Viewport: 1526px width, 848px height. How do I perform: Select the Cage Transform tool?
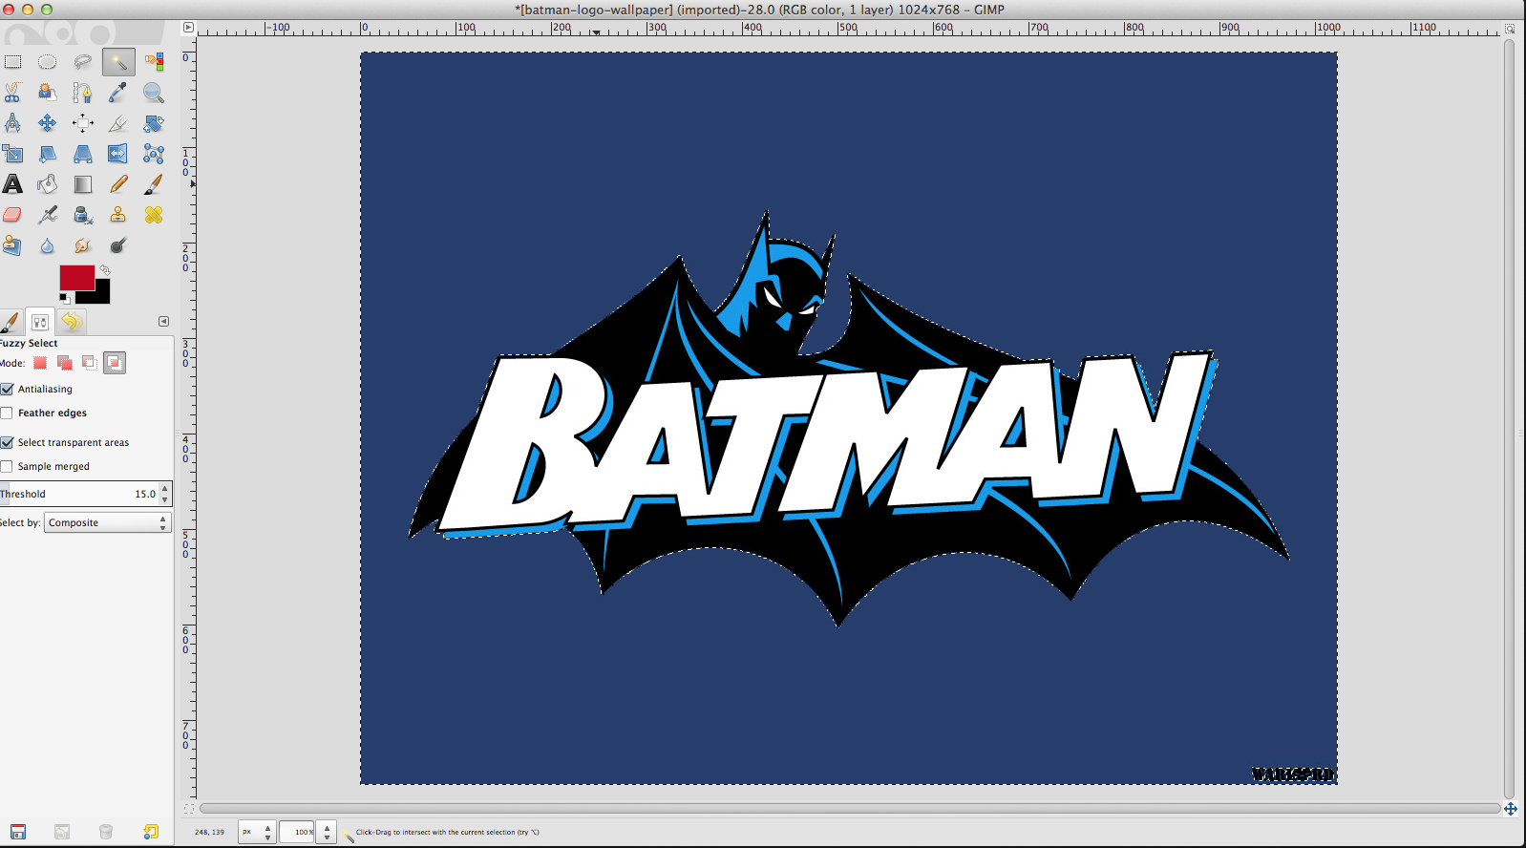pos(154,154)
